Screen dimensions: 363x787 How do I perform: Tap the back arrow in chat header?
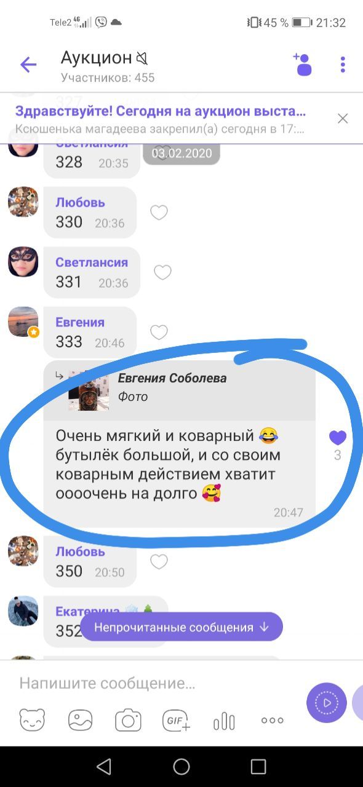point(28,65)
